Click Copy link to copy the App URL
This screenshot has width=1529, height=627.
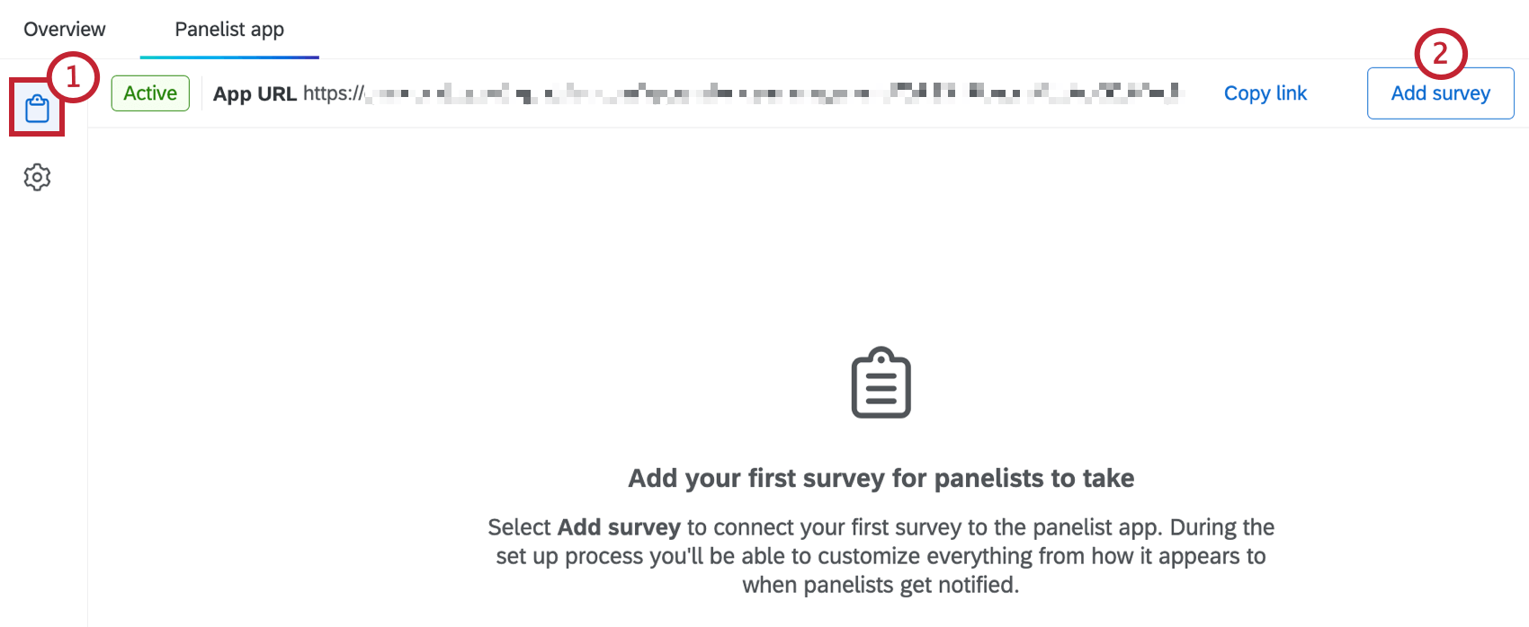(1265, 93)
